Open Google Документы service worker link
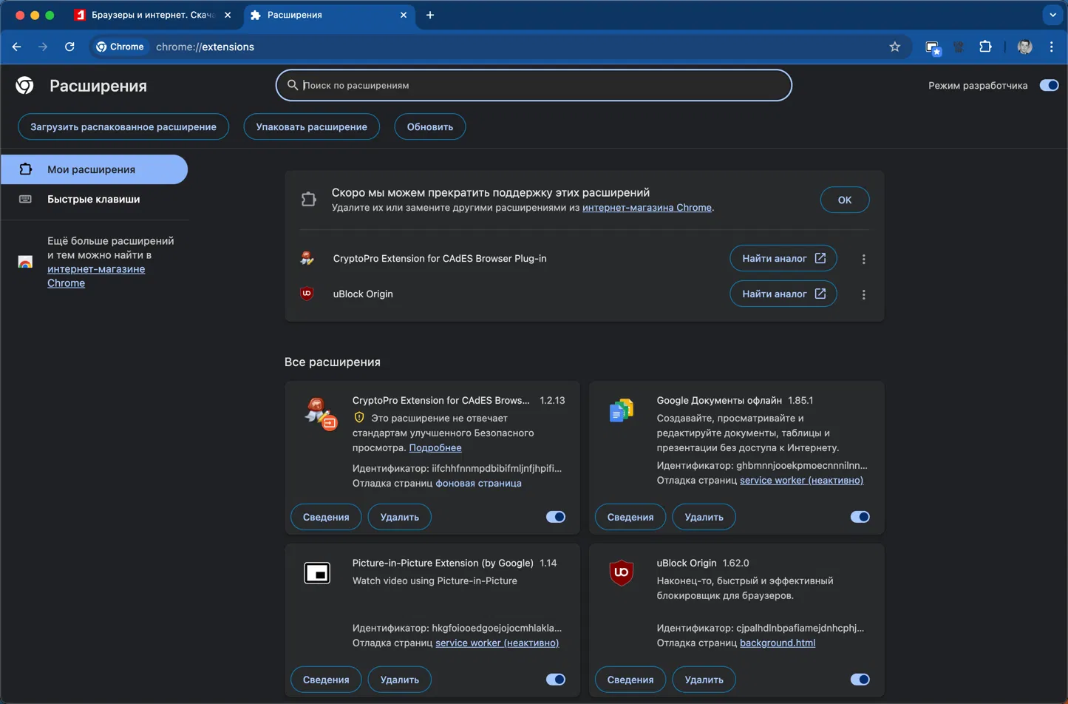 click(801, 480)
